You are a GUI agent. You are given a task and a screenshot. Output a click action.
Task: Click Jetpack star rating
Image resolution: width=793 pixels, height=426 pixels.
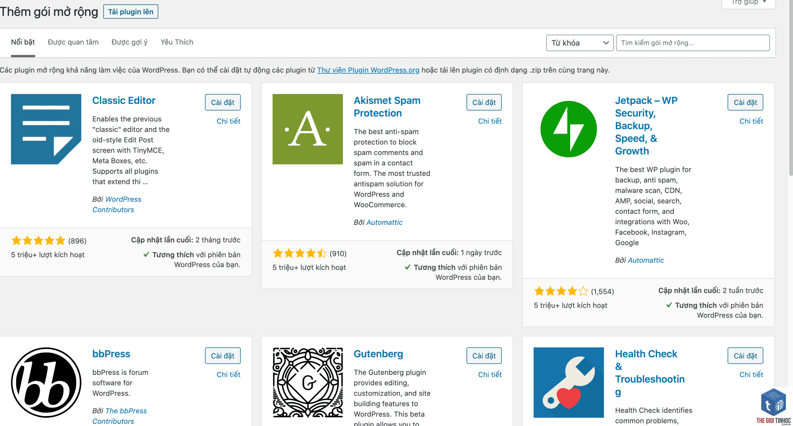(561, 291)
